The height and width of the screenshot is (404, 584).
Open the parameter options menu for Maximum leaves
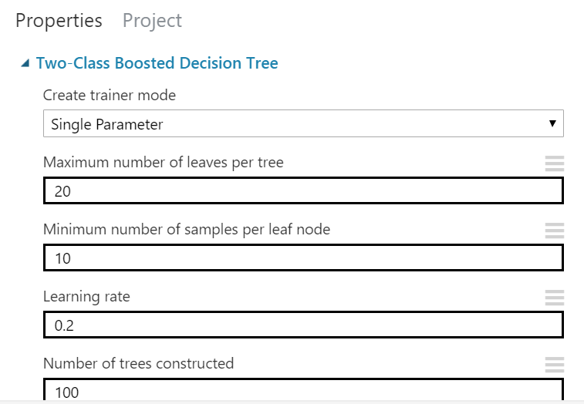click(x=554, y=163)
